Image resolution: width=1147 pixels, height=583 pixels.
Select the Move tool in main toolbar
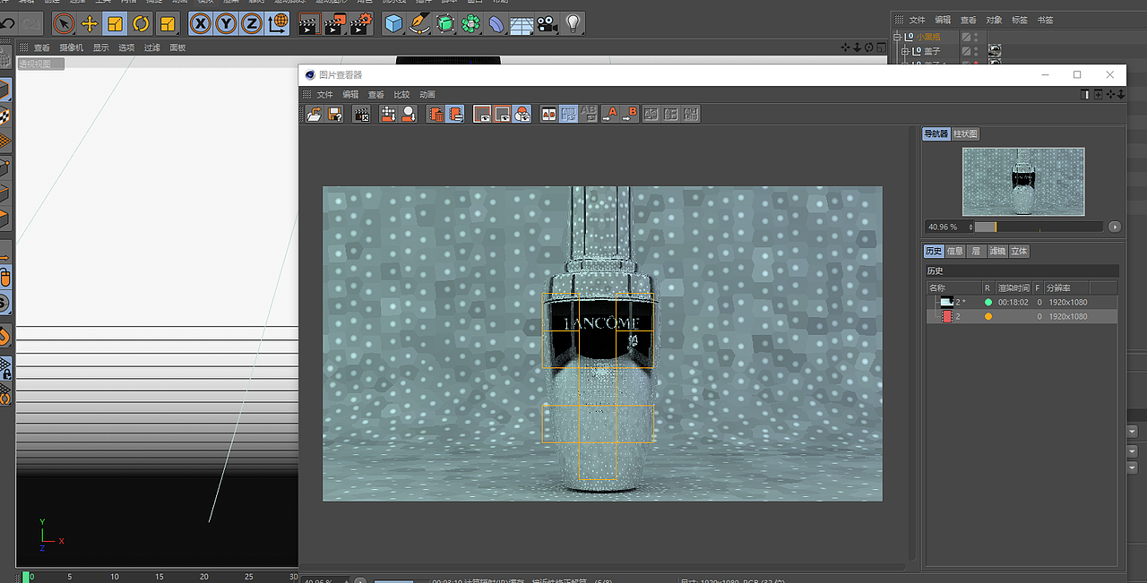click(x=90, y=23)
